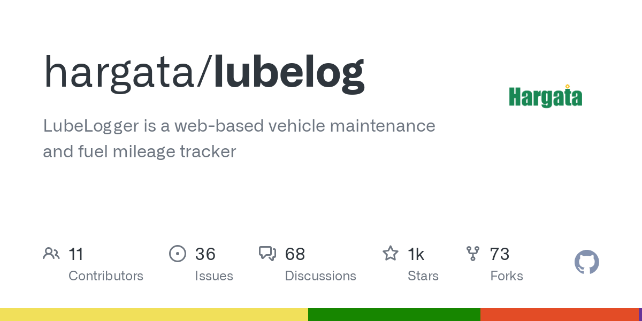Open the 36 Issues count
The width and height of the screenshot is (642, 321).
[x=205, y=254]
